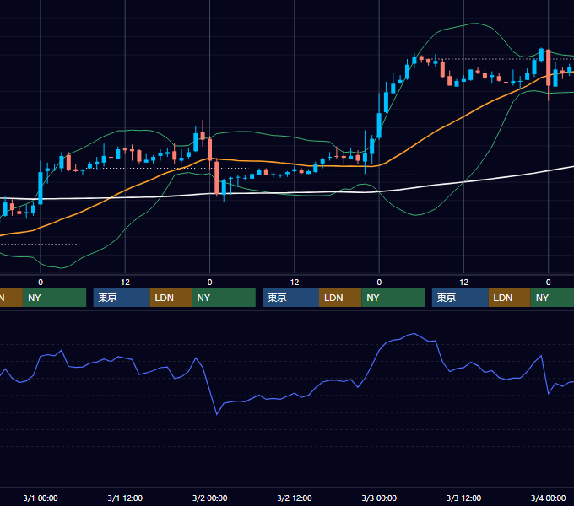Click hour label 0 above 3/4 00:00
This screenshot has height=506, width=574.
549,283
